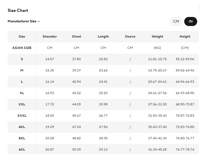200x154 pixels.
Task: Select weight range 20.67-24.61
Action: pos(157,82)
